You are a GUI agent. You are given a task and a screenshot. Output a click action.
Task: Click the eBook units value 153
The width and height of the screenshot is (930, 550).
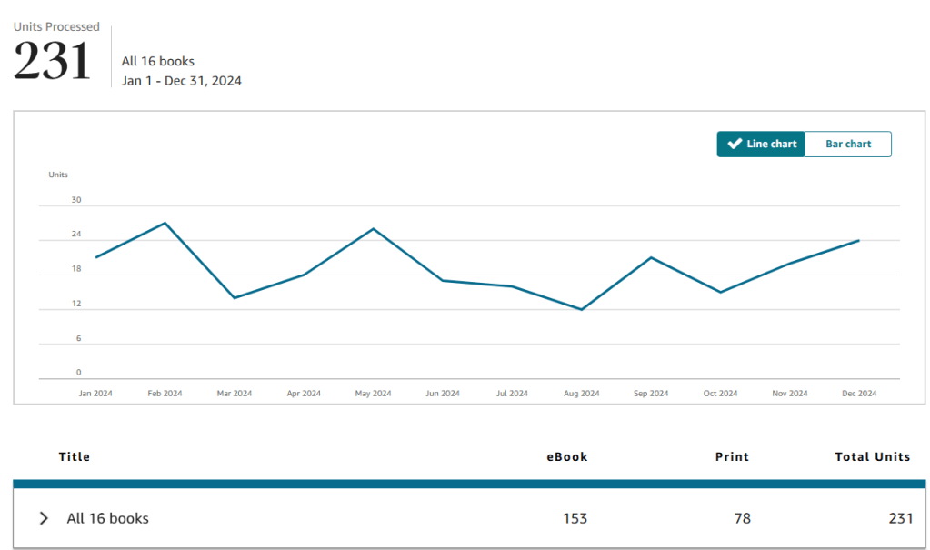(575, 518)
